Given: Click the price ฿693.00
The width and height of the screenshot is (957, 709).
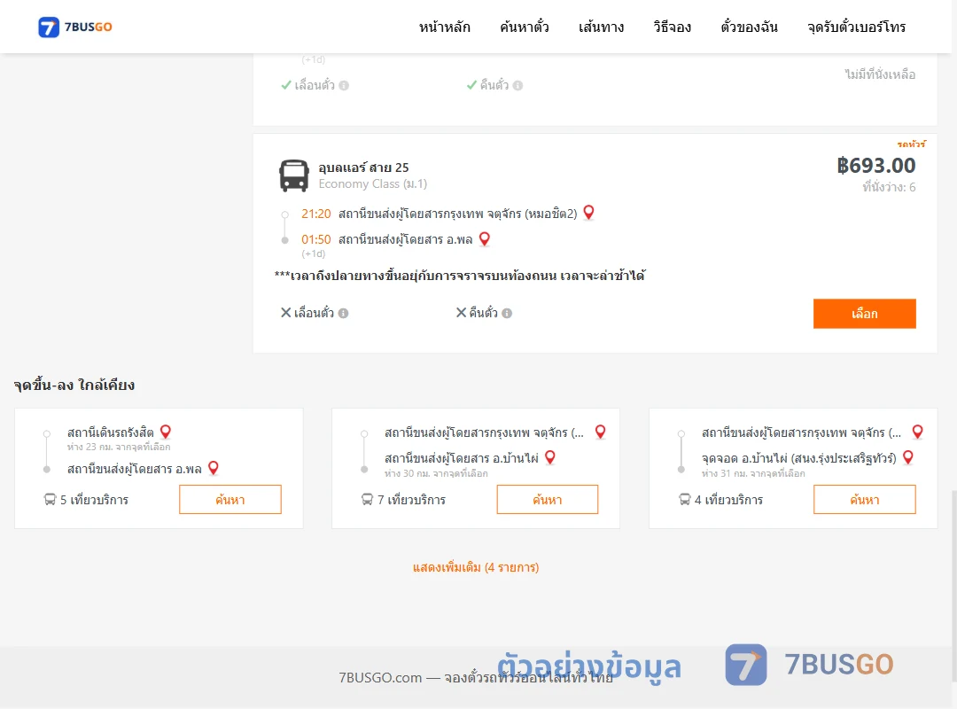Looking at the screenshot, I should pyautogui.click(x=876, y=166).
